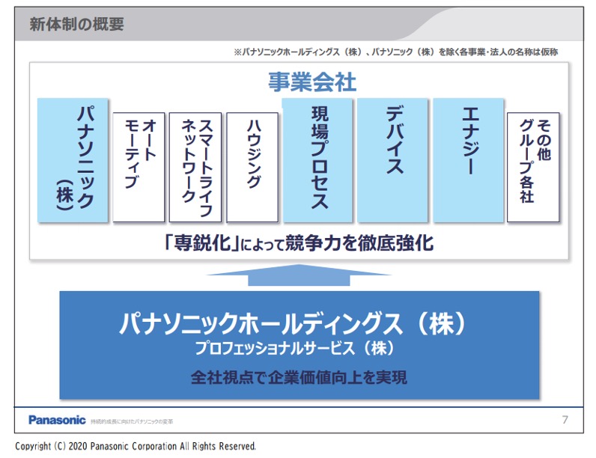Screen dimensions: 596x458
Task: Click the page number 7
Action: coord(565,420)
